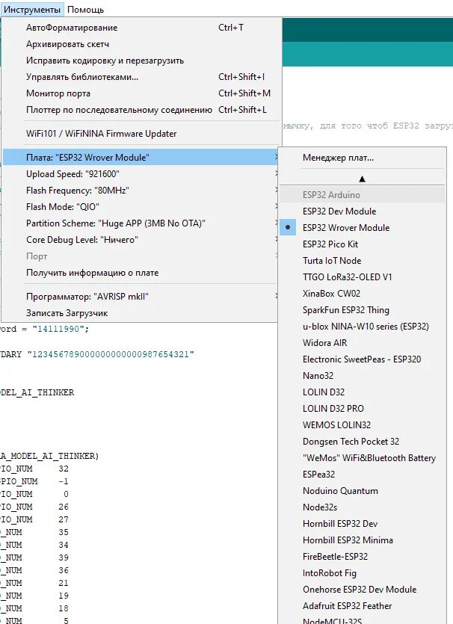The height and width of the screenshot is (624, 453).
Task: Select the IntoRobot Fig board
Action: 363,573
